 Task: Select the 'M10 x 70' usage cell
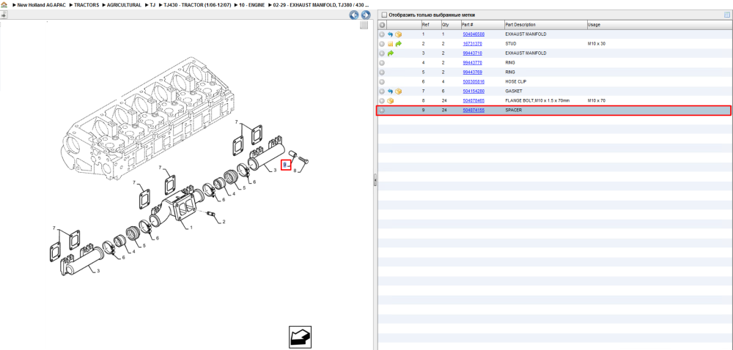(597, 101)
